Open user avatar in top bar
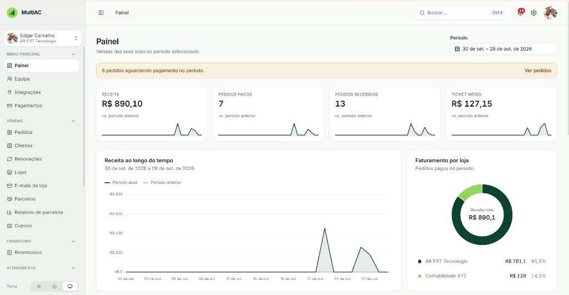Screen dimensions: 569x295 pos(550,13)
